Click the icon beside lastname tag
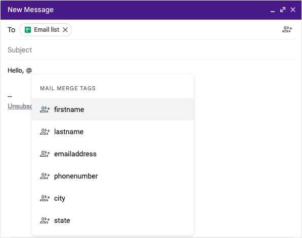The height and width of the screenshot is (238, 302). tap(45, 132)
